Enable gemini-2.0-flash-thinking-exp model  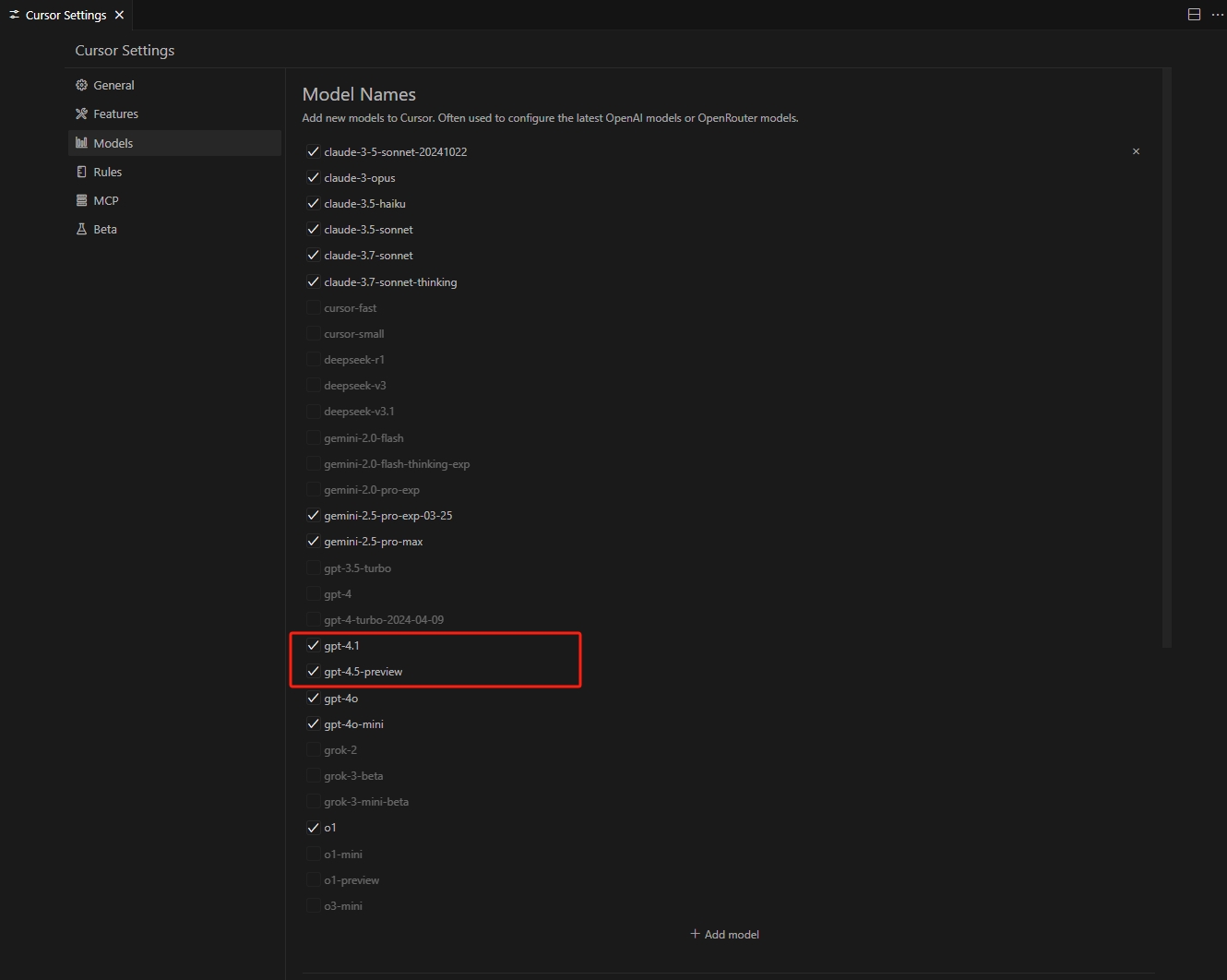[313, 463]
